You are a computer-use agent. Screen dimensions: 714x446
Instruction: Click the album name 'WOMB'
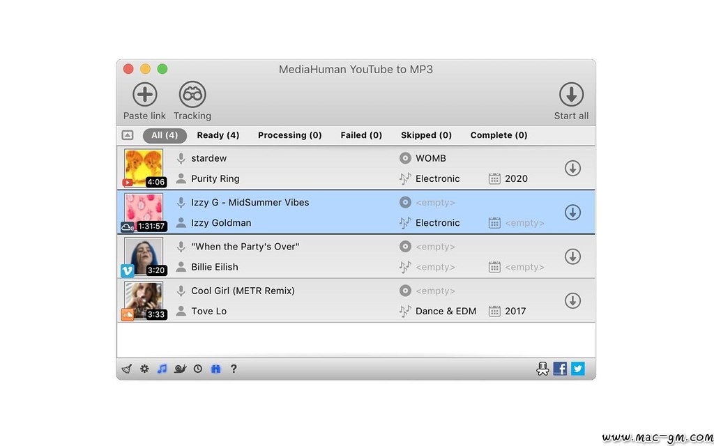click(x=431, y=158)
